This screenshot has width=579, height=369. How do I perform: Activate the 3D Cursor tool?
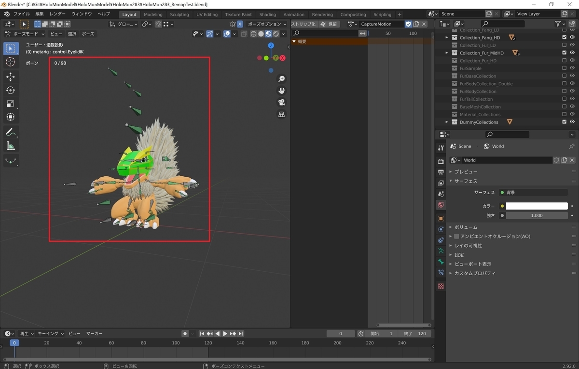coord(11,62)
